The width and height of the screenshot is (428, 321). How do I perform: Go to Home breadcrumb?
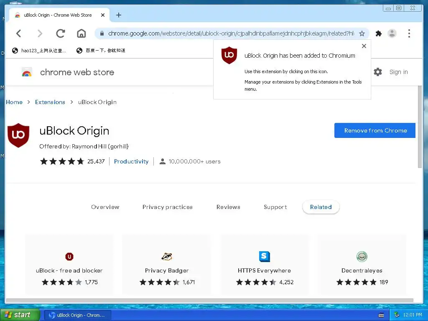pyautogui.click(x=14, y=102)
